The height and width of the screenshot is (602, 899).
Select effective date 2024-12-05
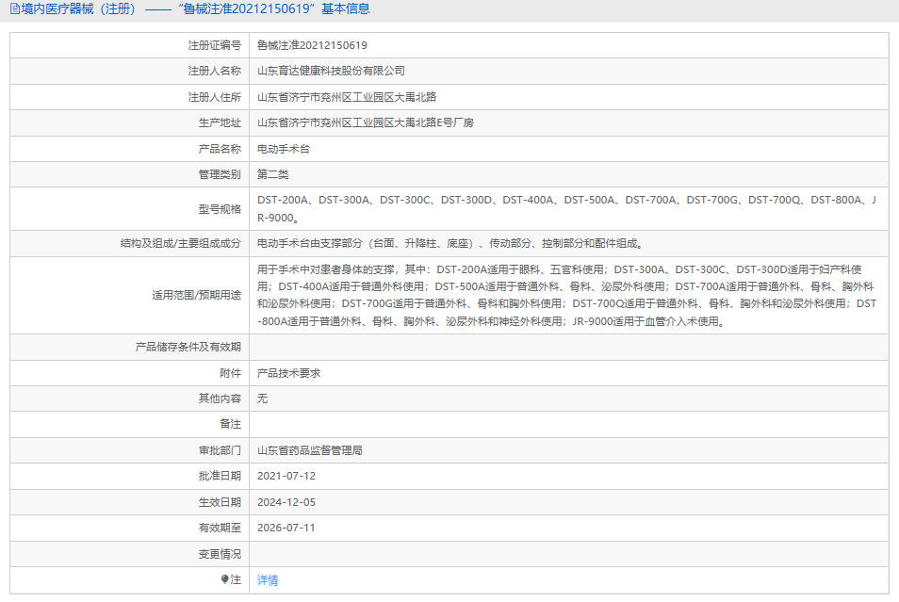pyautogui.click(x=286, y=502)
